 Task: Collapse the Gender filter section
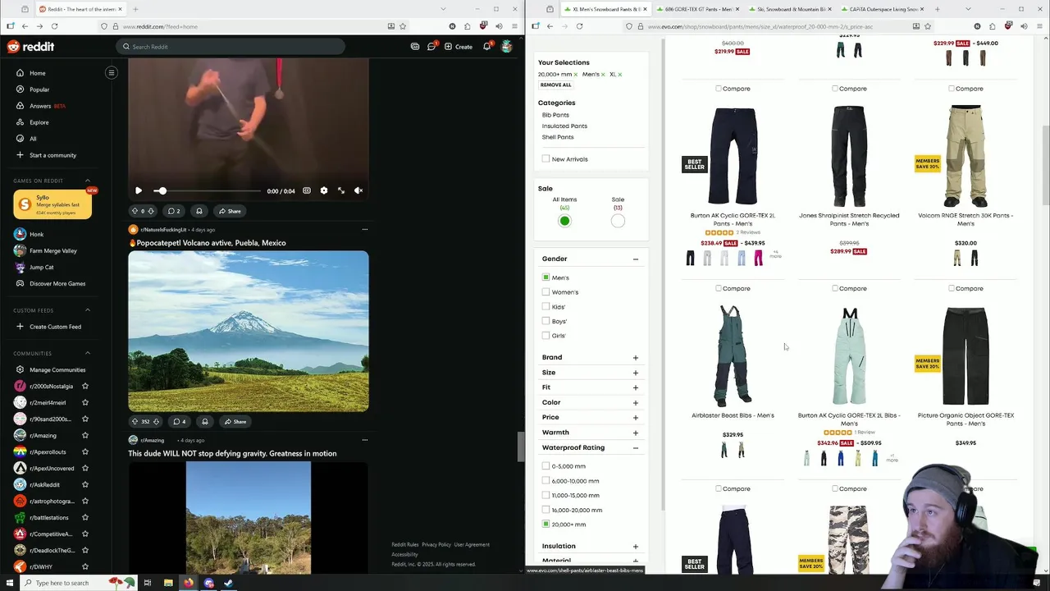coord(636,259)
